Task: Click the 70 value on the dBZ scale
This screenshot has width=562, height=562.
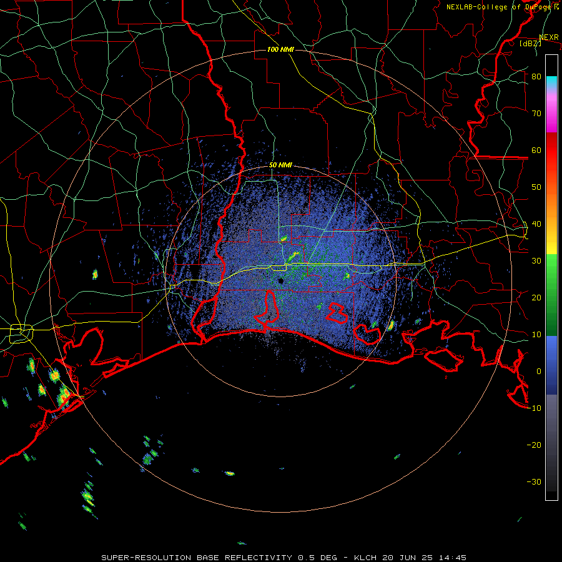Action: pyautogui.click(x=536, y=114)
